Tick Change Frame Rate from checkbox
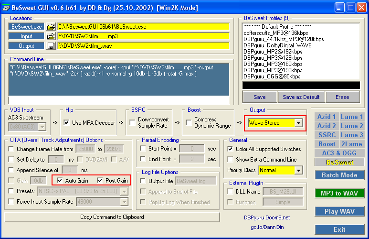The image size is (369, 239). click(x=11, y=149)
